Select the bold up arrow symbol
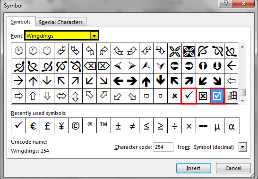258x179 pixels. pyautogui.click(x=146, y=81)
